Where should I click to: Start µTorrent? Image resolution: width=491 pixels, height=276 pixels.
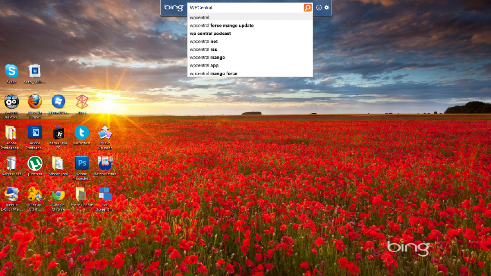point(35,164)
